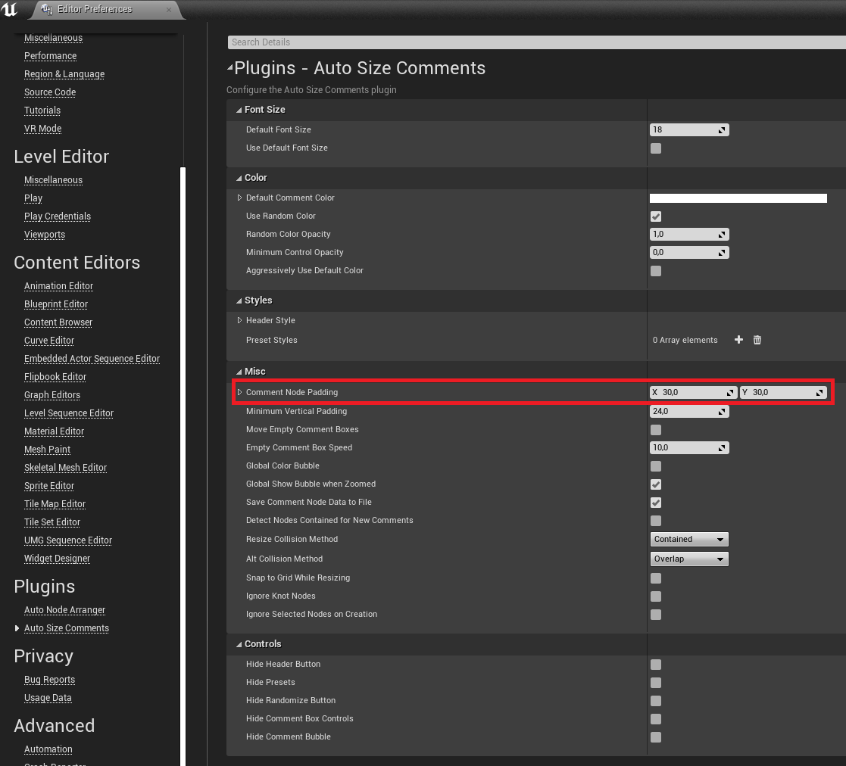Image resolution: width=846 pixels, height=766 pixels.
Task: Click the Editor Preferences tab icon
Action: pos(48,9)
